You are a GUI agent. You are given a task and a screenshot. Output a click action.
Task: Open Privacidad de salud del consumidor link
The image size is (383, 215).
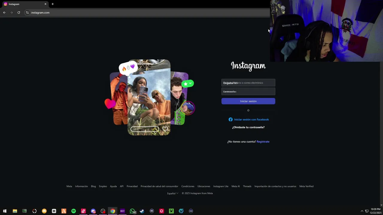pos(159,186)
